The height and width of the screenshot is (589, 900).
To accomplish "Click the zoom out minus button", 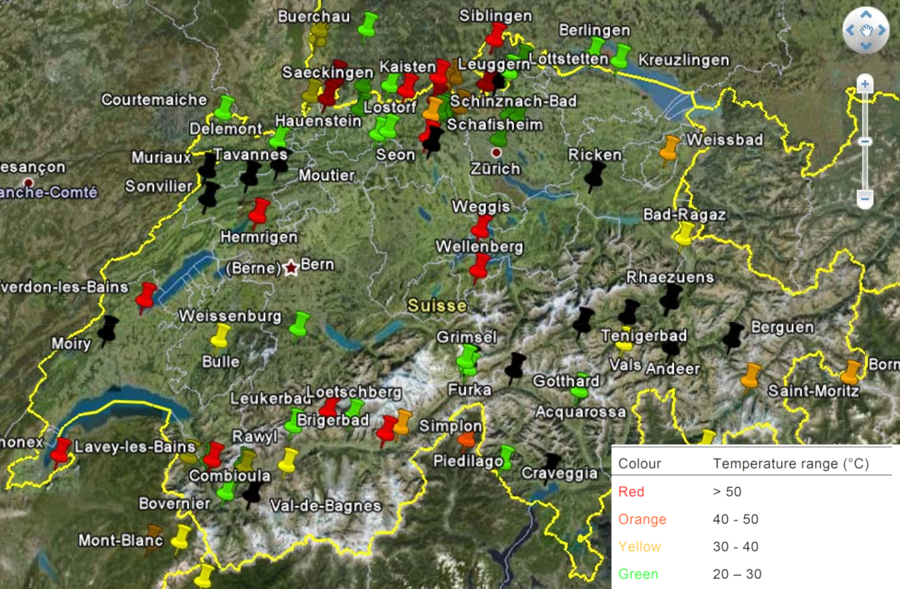I will click(865, 199).
